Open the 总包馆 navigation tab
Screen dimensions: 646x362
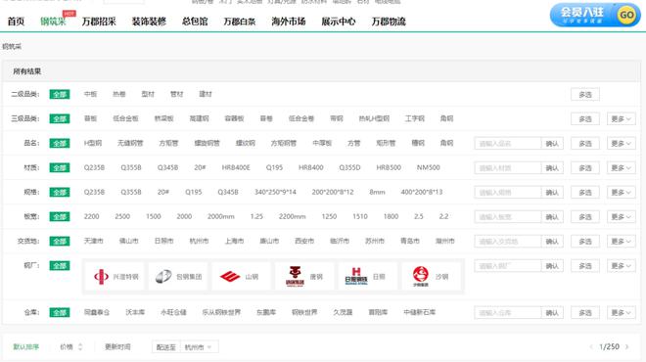(x=195, y=22)
